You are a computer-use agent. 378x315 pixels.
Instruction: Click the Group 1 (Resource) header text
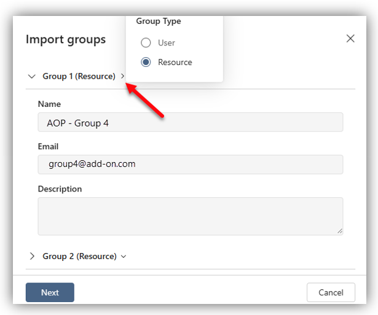pos(79,77)
